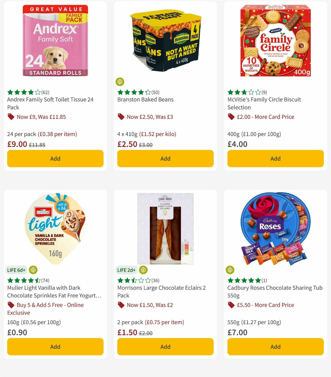Open the Buy 5 & Add 5 Free offer
The image size is (331, 377).
50,305
